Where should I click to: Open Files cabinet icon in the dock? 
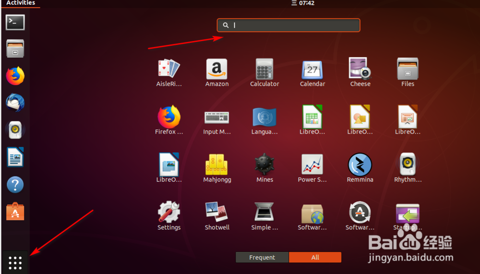[15, 49]
